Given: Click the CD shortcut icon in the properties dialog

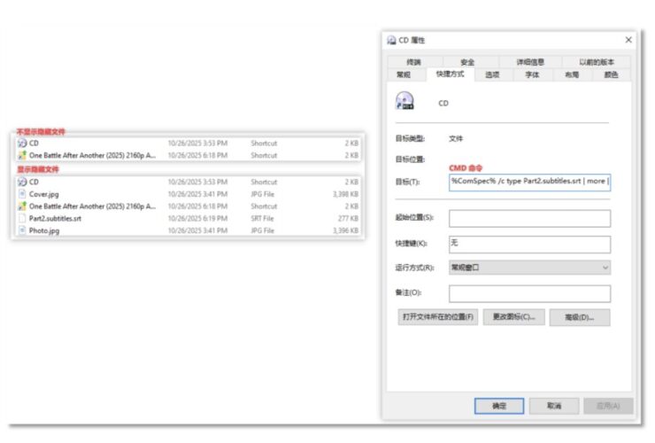Looking at the screenshot, I should point(405,101).
